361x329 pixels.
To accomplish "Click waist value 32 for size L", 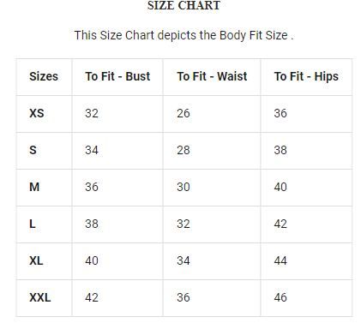I will pos(184,224).
